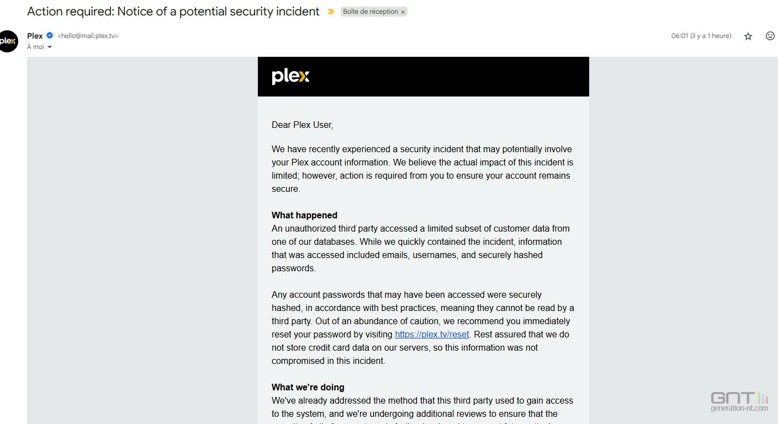Click the What we're doing heading
The height and width of the screenshot is (424, 778).
click(x=308, y=387)
